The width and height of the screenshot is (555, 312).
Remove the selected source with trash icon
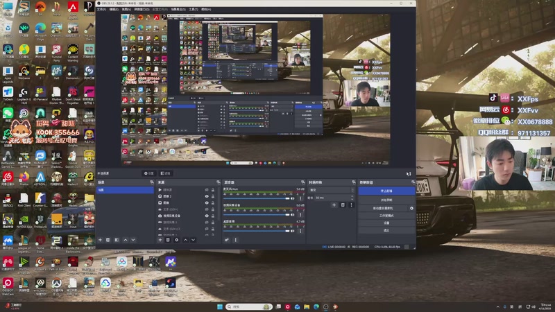click(168, 240)
